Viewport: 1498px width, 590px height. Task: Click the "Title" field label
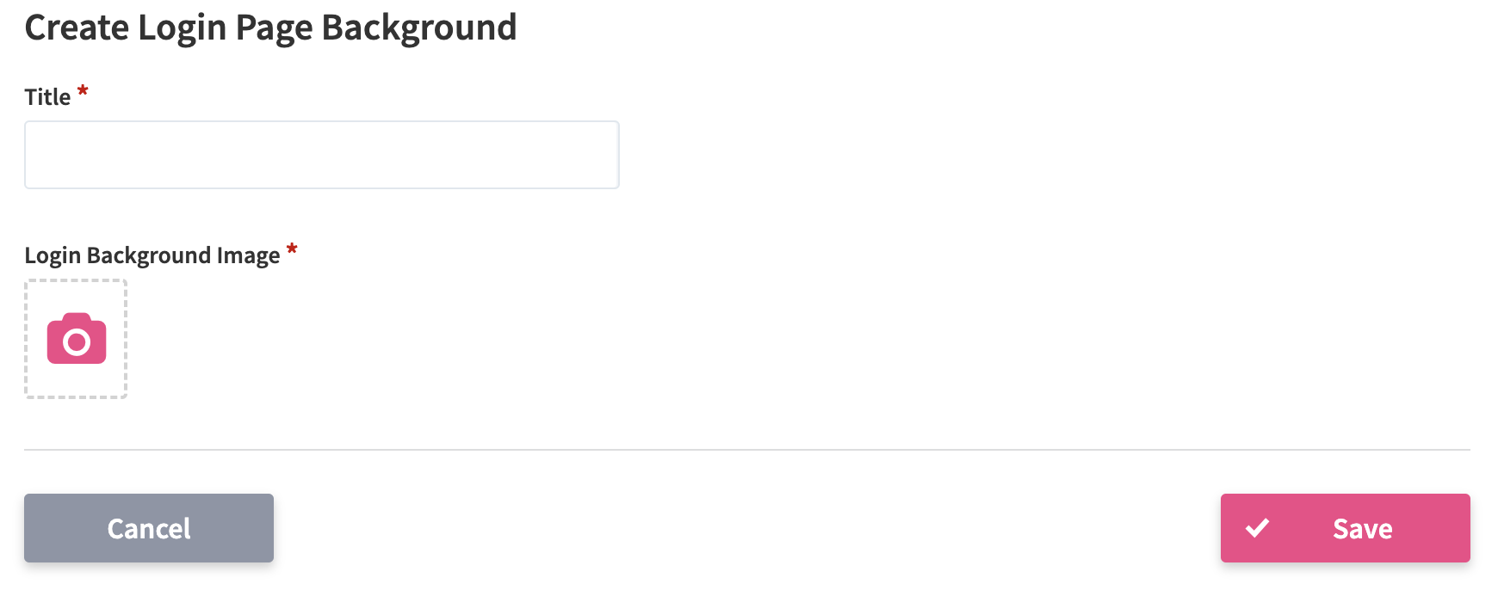point(47,97)
